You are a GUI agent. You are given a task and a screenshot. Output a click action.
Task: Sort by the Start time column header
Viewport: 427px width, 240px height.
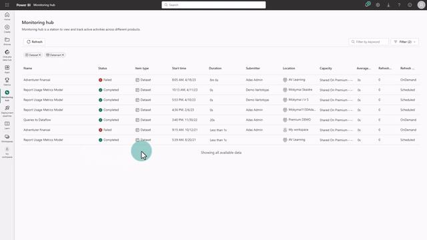(x=179, y=68)
